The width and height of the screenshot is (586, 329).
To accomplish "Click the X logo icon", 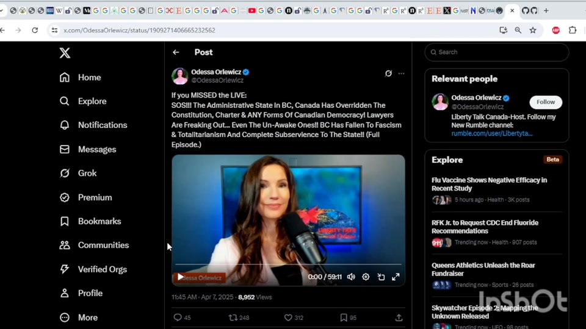I will click(65, 53).
